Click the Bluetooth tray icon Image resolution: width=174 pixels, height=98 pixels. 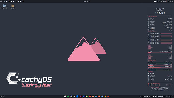pos(153,97)
